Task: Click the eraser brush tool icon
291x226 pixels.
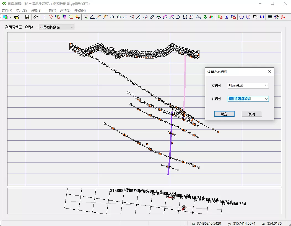Action: (x=77, y=17)
